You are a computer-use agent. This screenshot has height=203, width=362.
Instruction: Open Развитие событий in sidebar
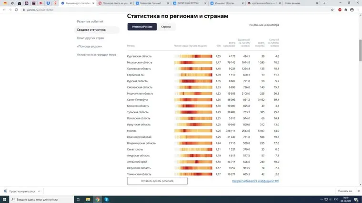coord(90,21)
